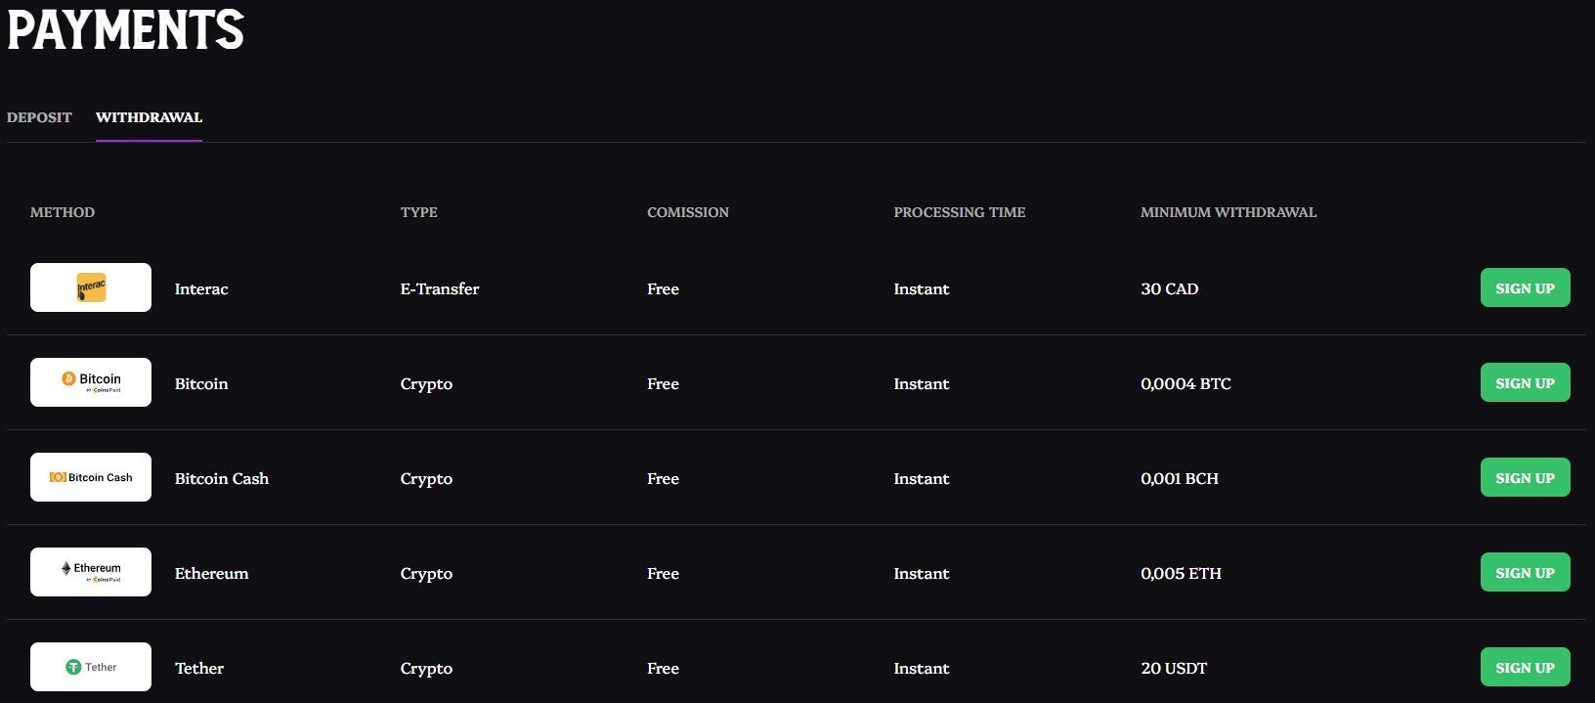Select the Withdrawal tab
Image resolution: width=1595 pixels, height=703 pixels.
[x=149, y=117]
